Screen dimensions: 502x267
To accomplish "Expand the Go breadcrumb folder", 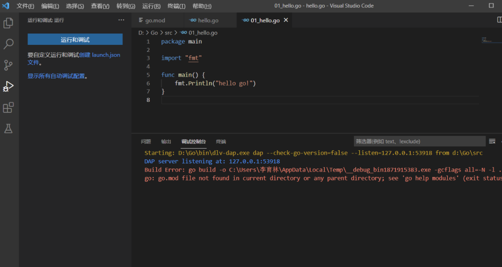I will coord(154,33).
